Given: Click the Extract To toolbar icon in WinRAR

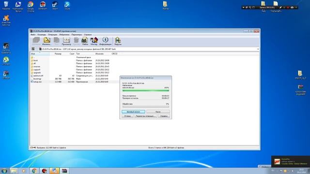Looking at the screenshot, I should point(46,41).
